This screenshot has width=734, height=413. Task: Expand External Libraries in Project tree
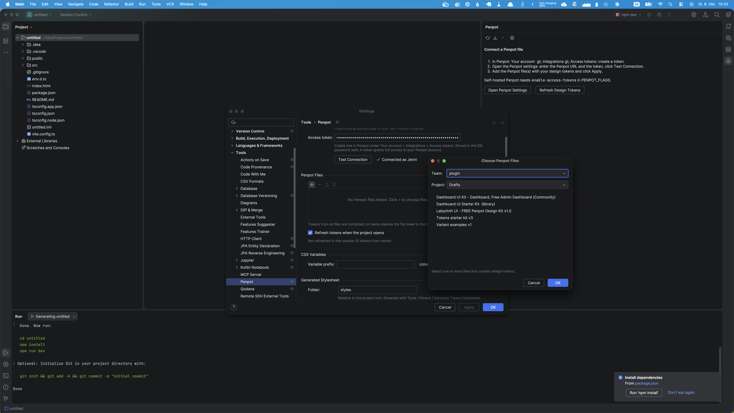(x=17, y=141)
